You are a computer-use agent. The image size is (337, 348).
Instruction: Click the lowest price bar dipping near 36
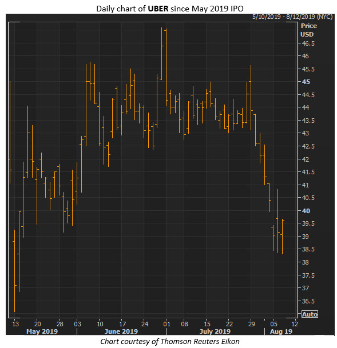(x=15, y=271)
